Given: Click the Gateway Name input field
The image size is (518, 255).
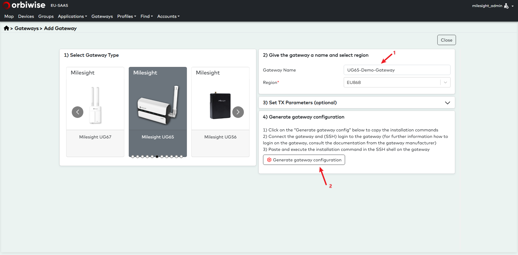Looking at the screenshot, I should click(x=397, y=70).
